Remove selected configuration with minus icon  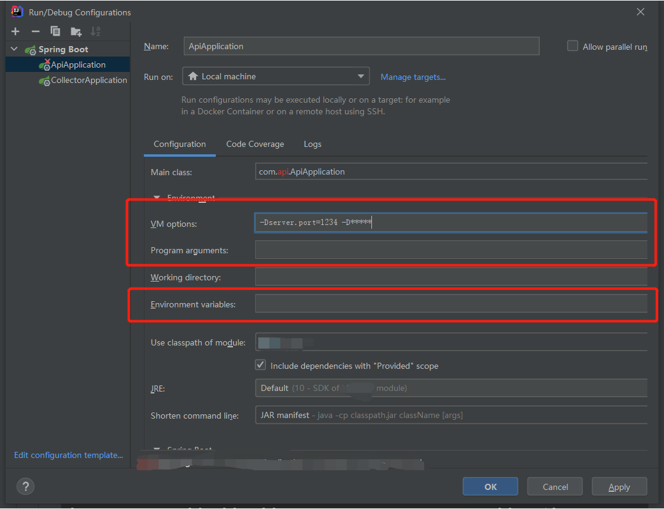pos(36,31)
